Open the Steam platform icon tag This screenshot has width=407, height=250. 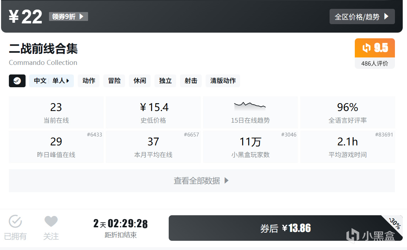point(17,81)
